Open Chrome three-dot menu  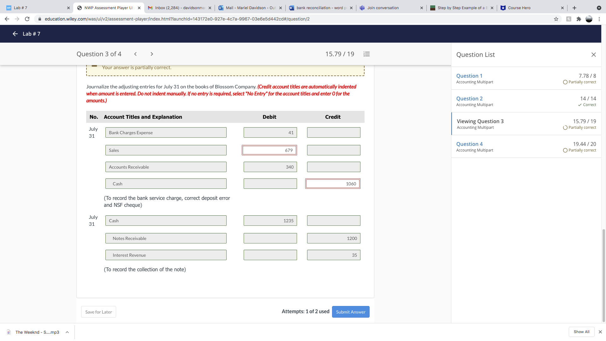[x=599, y=19]
